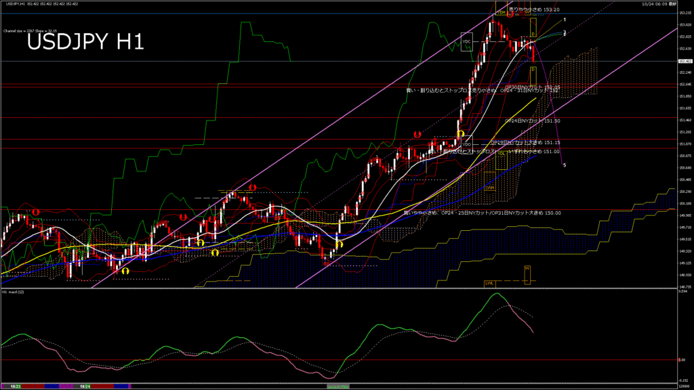Click the OP24 NY cut 151.50 annotation
This screenshot has height=390, width=694.
click(x=533, y=121)
